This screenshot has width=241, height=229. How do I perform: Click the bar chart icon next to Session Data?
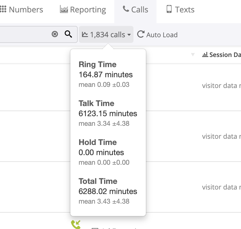click(x=205, y=54)
